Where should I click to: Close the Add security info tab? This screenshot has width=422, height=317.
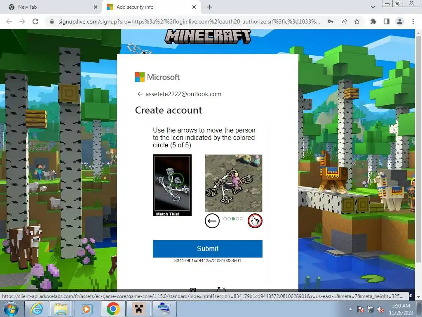click(x=194, y=7)
